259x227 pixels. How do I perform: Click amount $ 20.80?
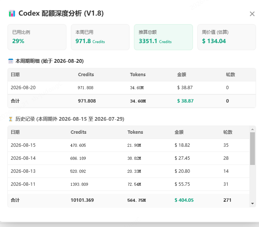tap(182, 171)
